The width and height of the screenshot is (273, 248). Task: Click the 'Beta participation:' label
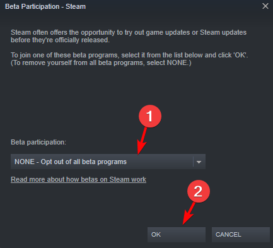(x=38, y=142)
